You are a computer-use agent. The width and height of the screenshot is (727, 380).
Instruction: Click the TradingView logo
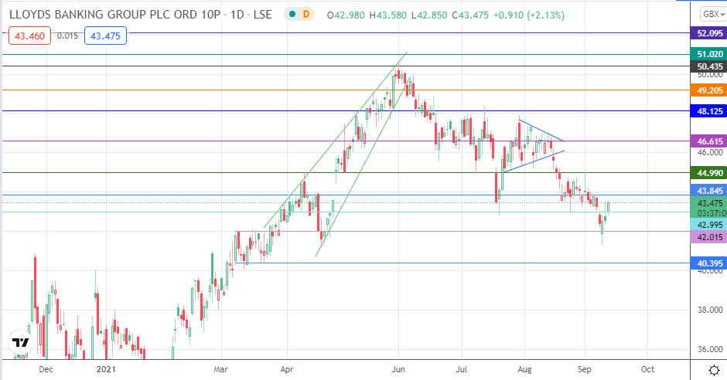(21, 343)
